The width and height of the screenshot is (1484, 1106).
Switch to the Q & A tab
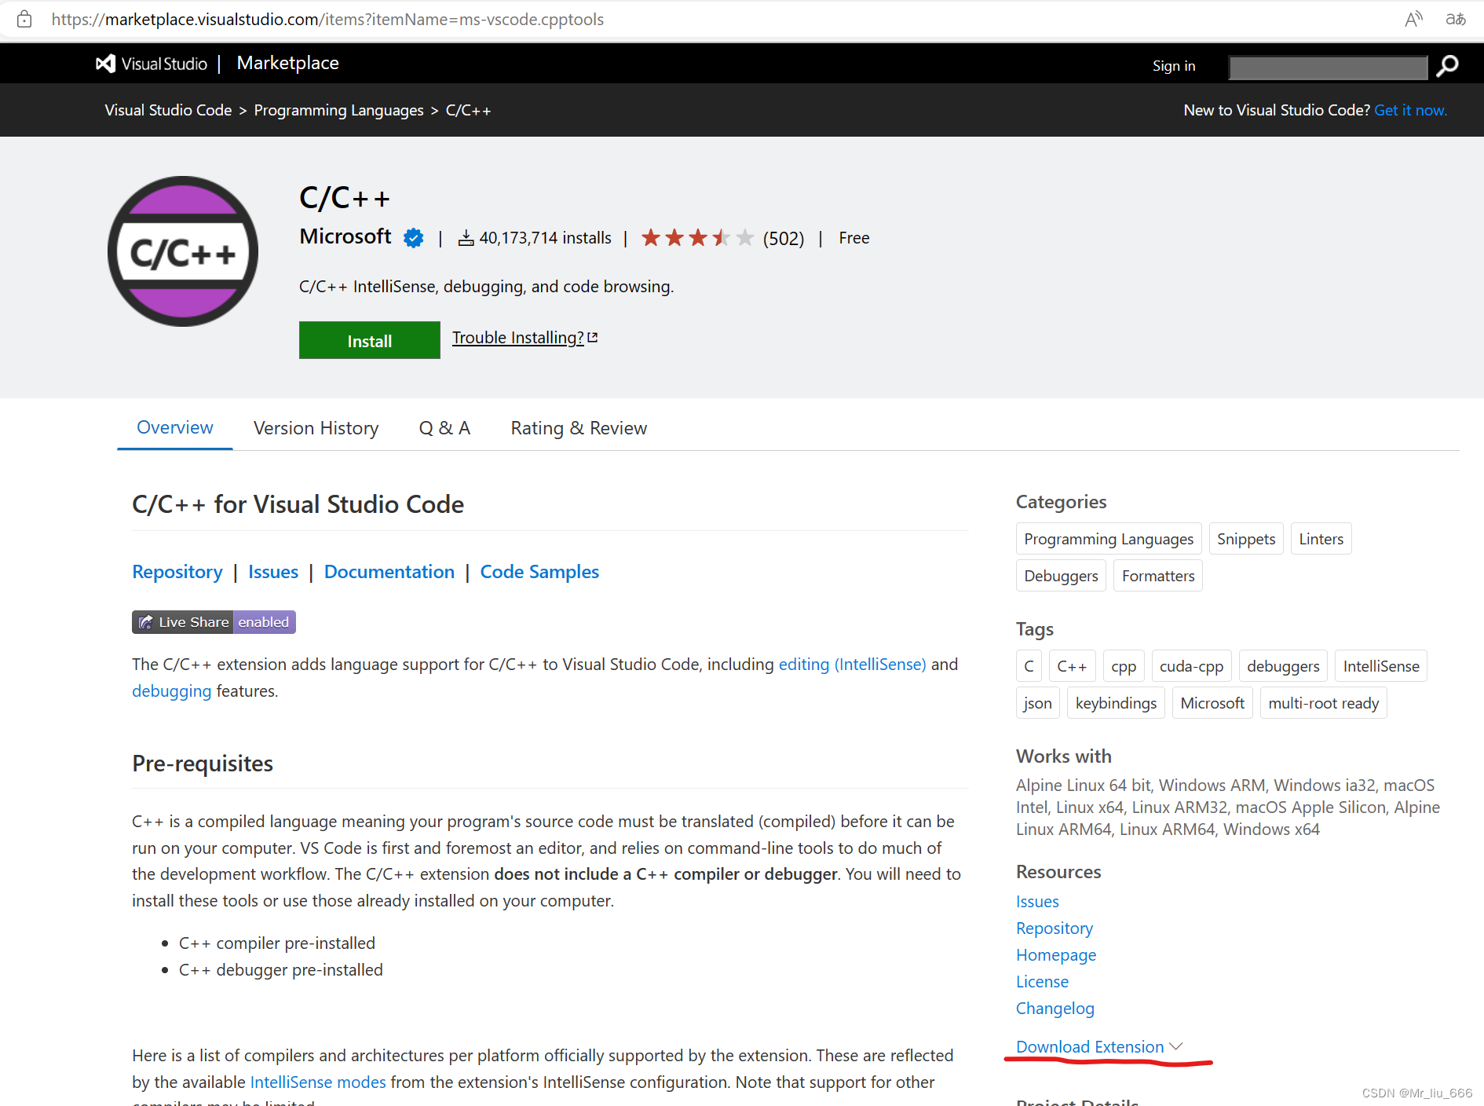[444, 427]
